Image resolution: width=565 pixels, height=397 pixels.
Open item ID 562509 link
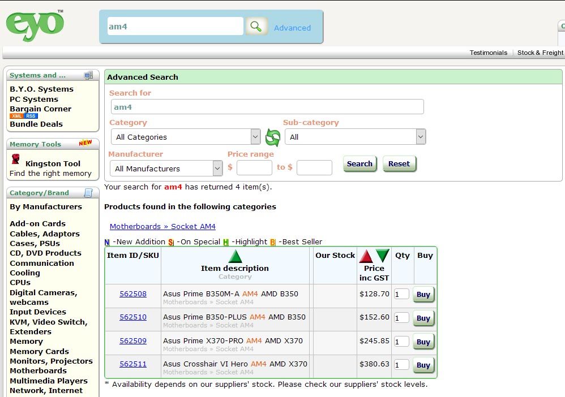(x=133, y=340)
